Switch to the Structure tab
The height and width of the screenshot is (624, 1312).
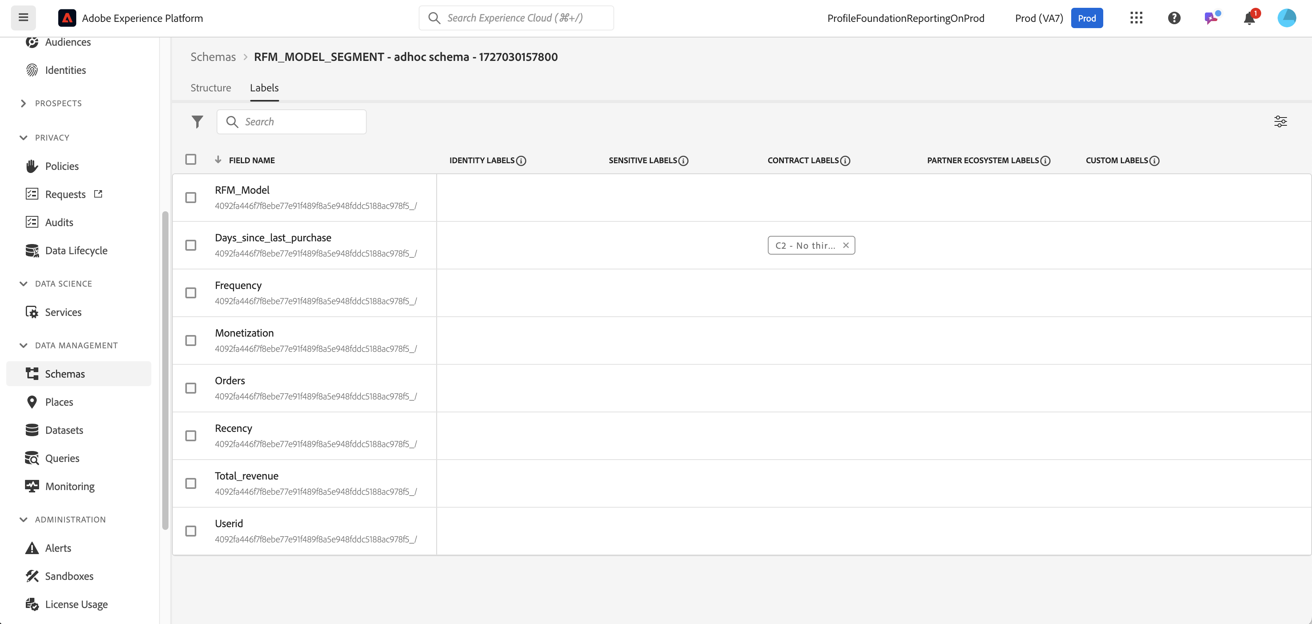tap(210, 88)
